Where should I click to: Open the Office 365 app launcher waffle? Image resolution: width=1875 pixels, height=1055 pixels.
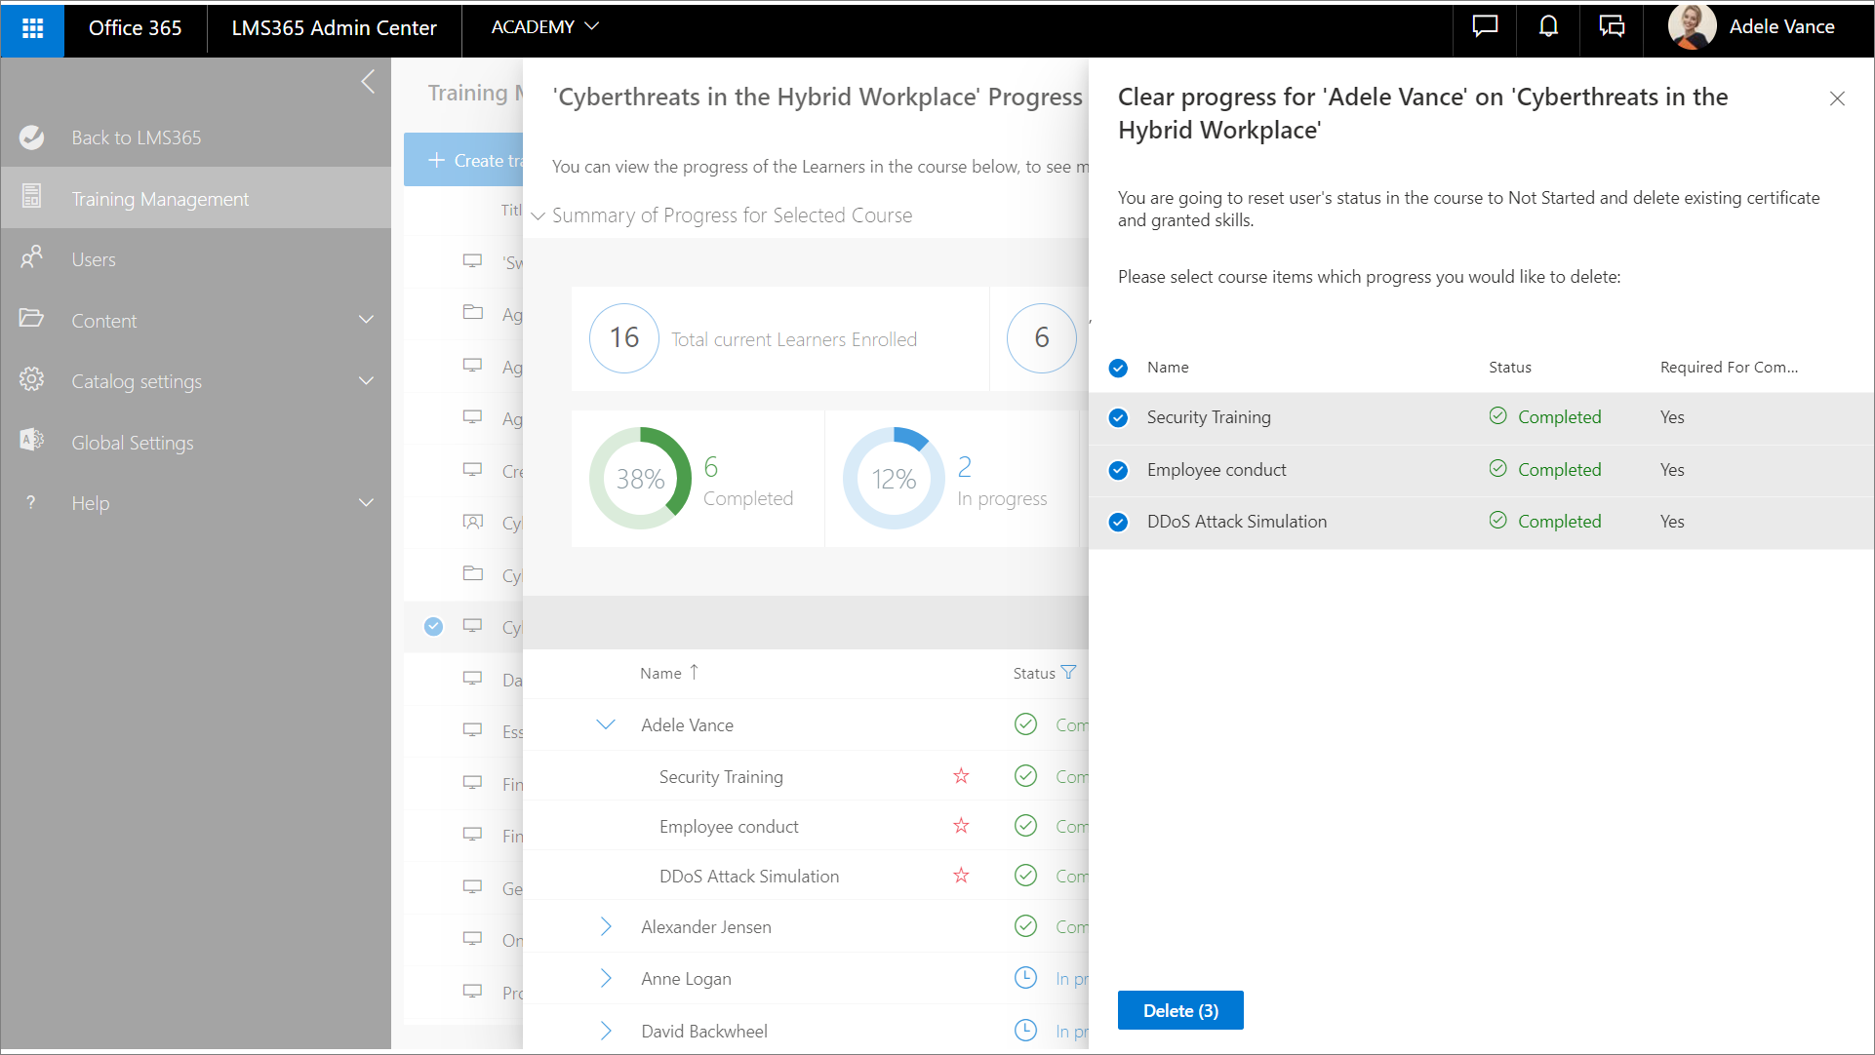point(32,28)
